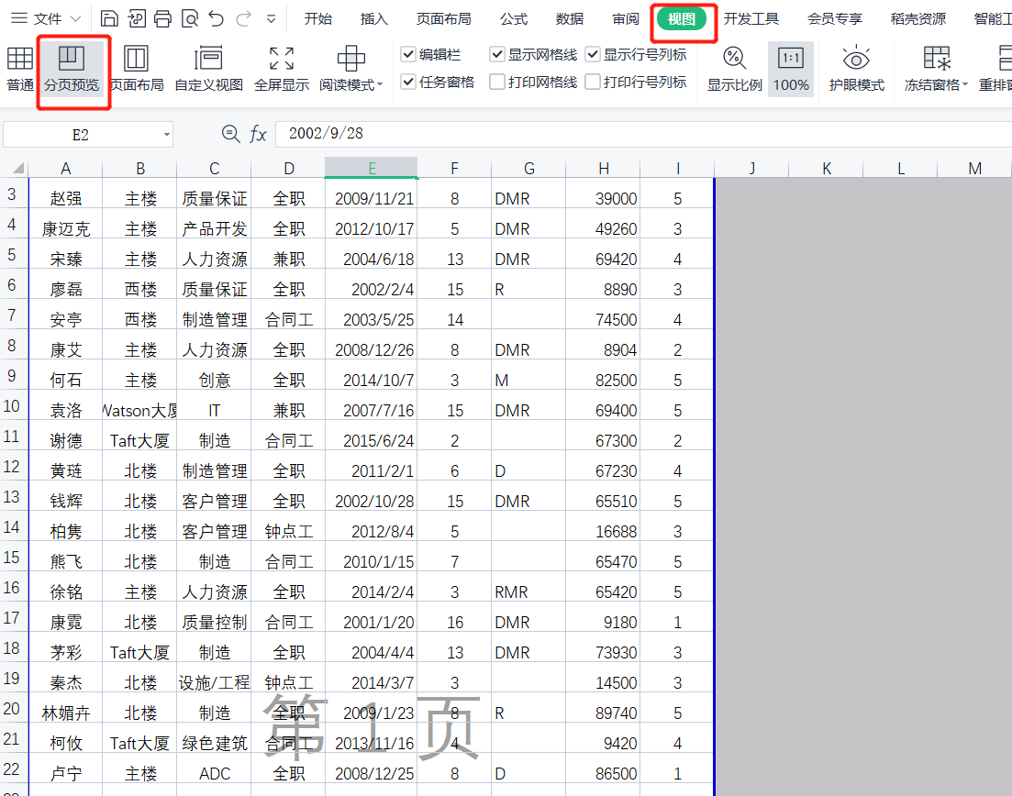Activate 全屏显示 full screen mode
This screenshot has height=796, width=1012.
[282, 69]
